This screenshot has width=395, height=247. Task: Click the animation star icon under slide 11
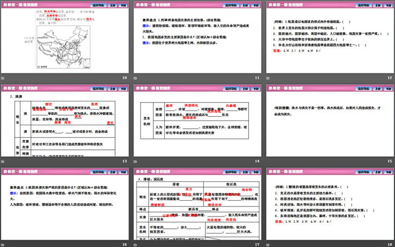[x=137, y=77]
